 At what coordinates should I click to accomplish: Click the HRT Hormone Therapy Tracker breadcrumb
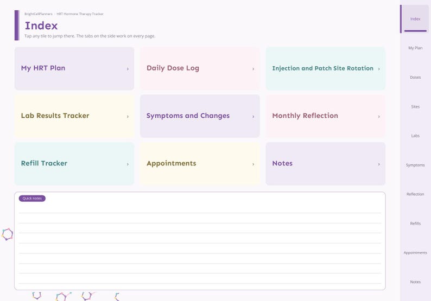[x=80, y=14]
